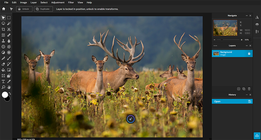
Task: Click the zoom in plus button
Action: [x=242, y=40]
